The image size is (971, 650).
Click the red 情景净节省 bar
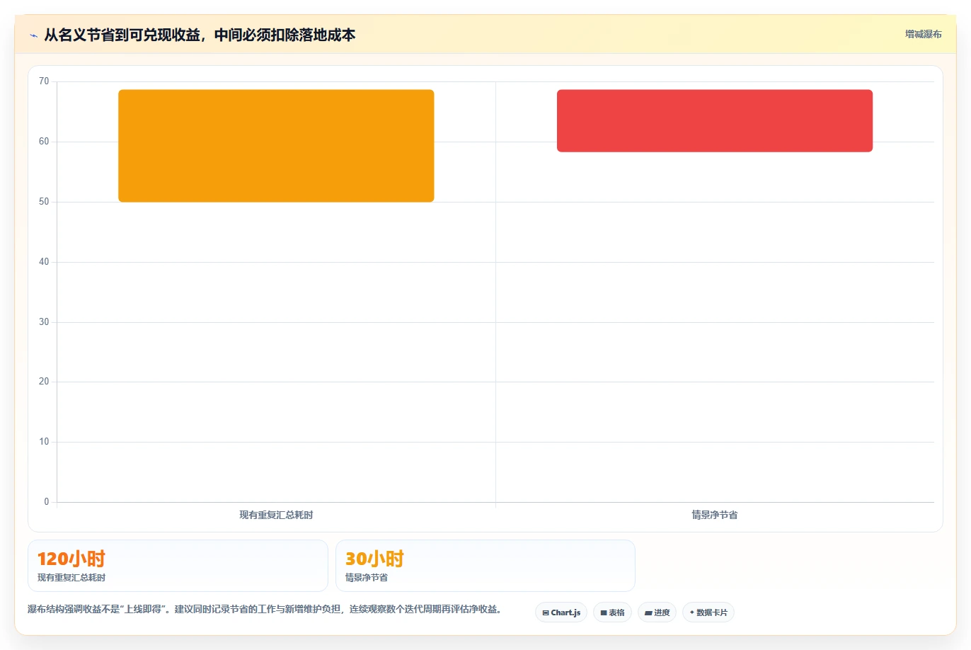point(715,120)
